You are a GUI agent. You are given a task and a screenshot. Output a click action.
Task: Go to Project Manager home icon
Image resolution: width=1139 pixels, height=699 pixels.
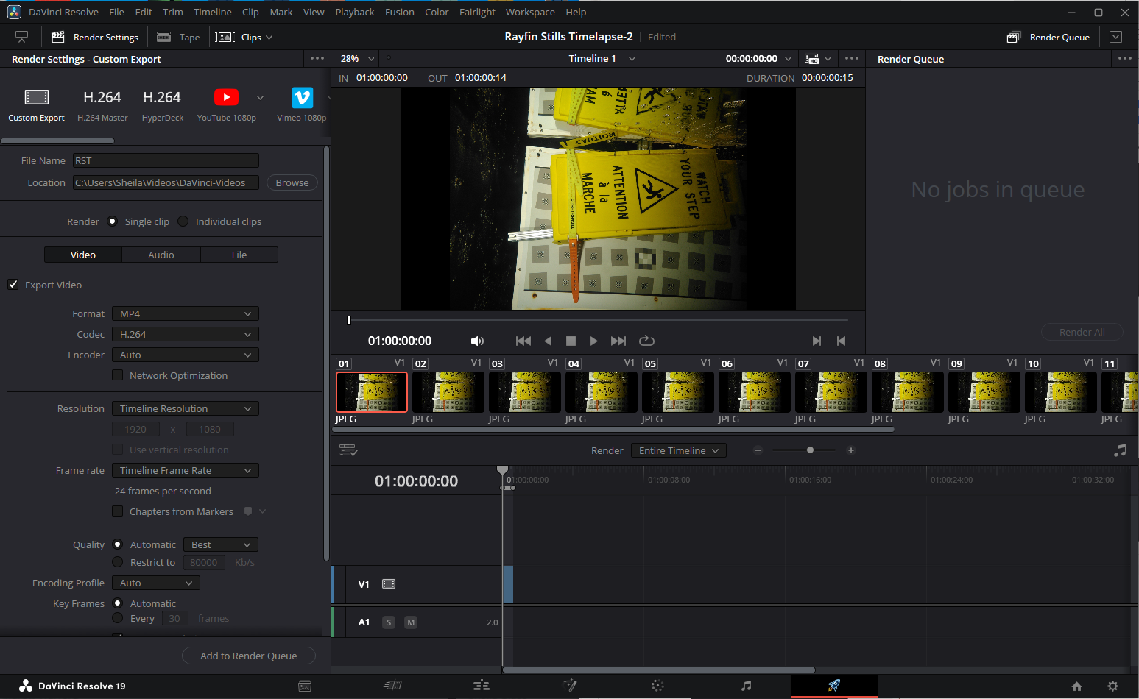click(1076, 686)
